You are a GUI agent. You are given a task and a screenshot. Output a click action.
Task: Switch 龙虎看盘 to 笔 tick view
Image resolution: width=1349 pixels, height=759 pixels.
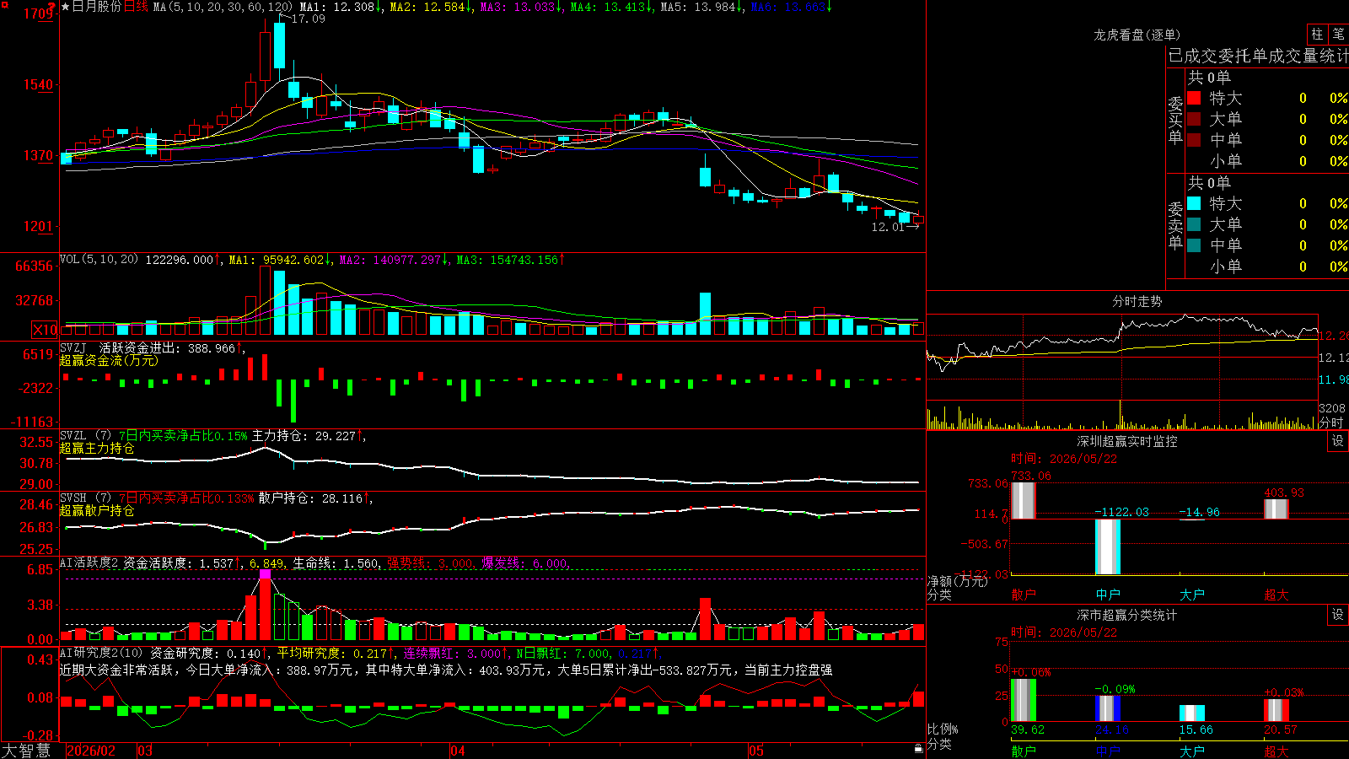[x=1338, y=34]
